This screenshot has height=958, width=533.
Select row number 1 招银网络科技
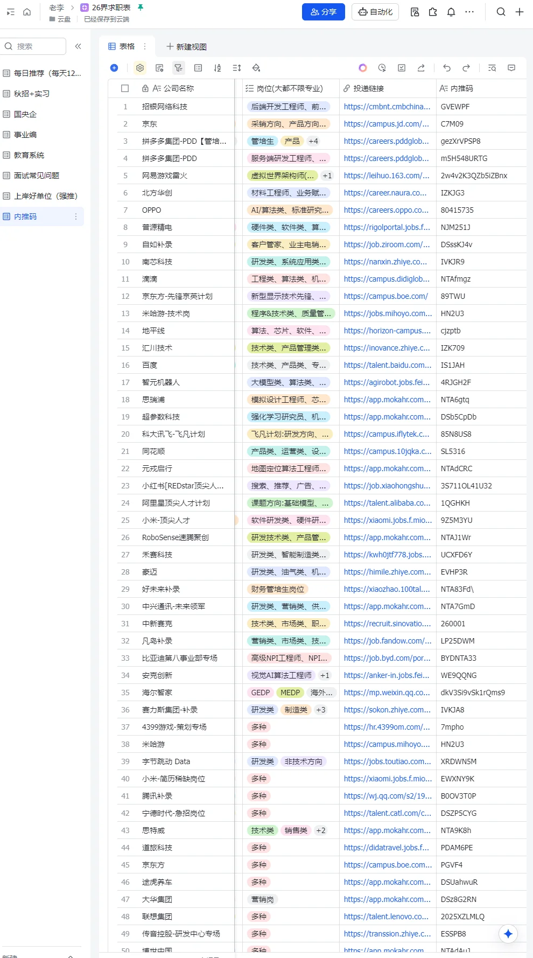125,107
